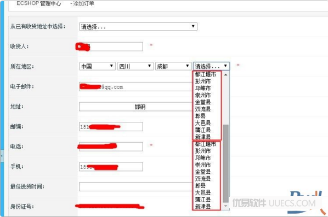
Task: Open the 中国 country dropdown
Action: [97, 66]
